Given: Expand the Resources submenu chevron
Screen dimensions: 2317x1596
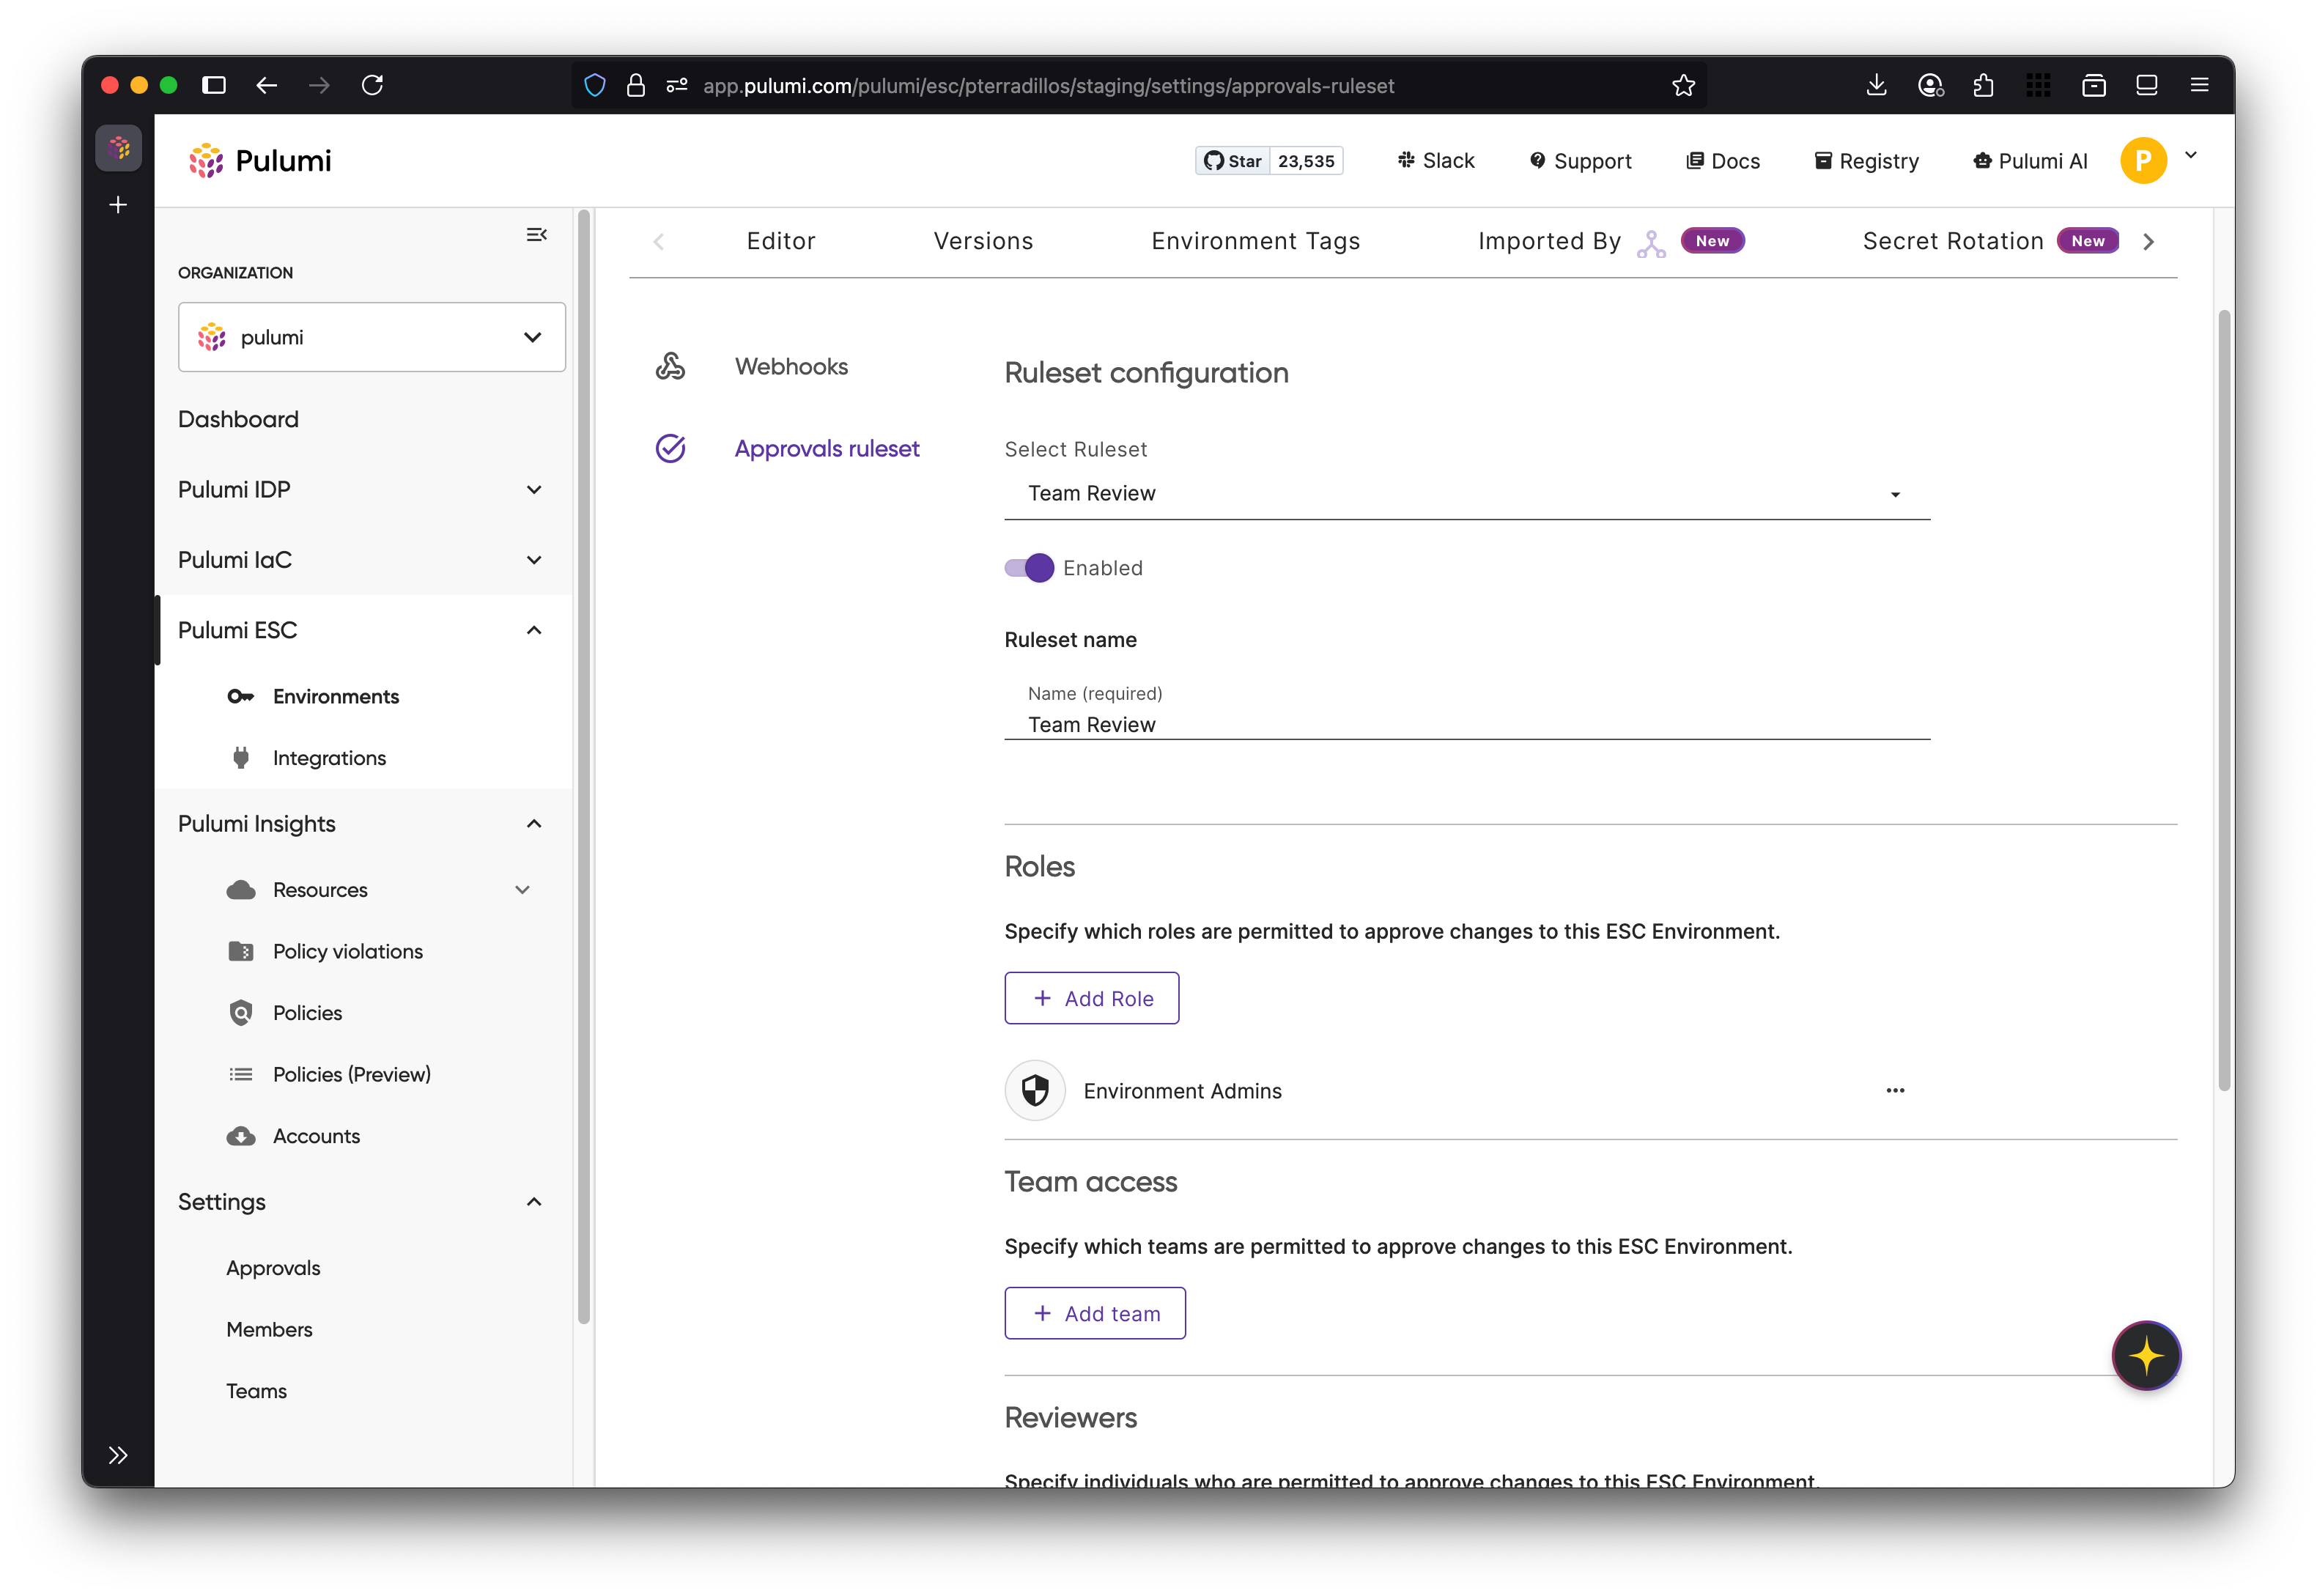Looking at the screenshot, I should [x=522, y=890].
